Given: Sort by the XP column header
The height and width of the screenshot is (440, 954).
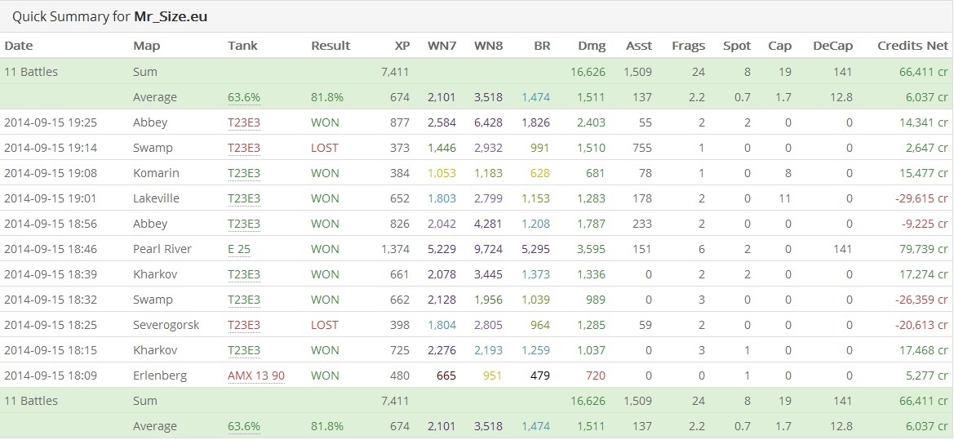Looking at the screenshot, I should (401, 46).
